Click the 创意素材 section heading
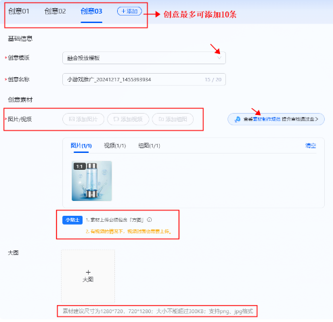This screenshot has height=322, width=333. coord(20,99)
